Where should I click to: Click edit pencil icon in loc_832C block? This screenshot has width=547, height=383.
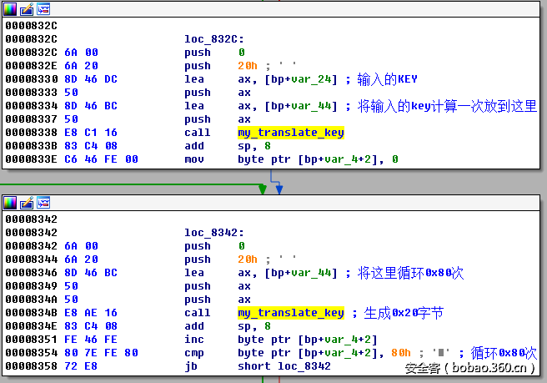tap(26, 8)
